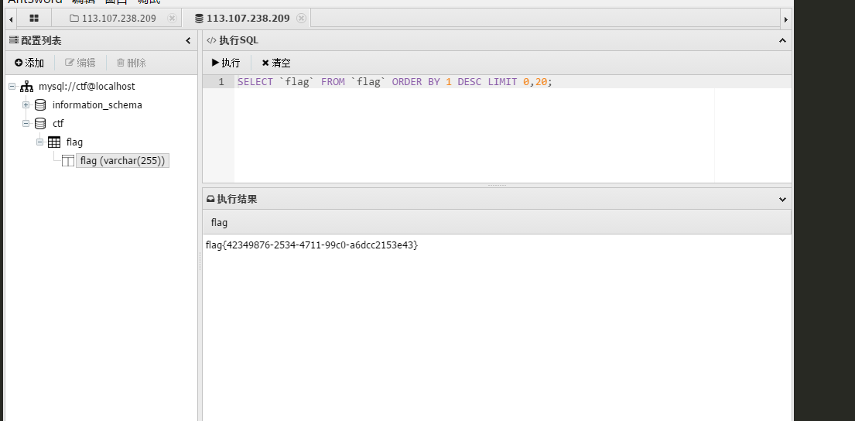Collapse the 配置列表 sidebar panel
855x421 pixels.
pyautogui.click(x=188, y=40)
